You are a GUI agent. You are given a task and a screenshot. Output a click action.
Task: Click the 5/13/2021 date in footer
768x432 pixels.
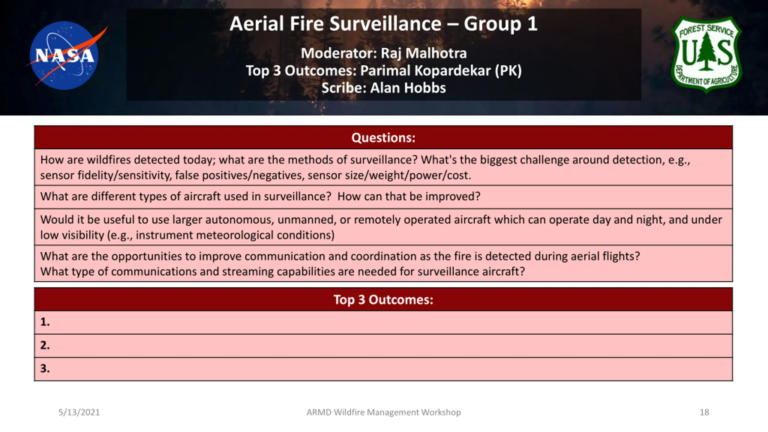(79, 412)
